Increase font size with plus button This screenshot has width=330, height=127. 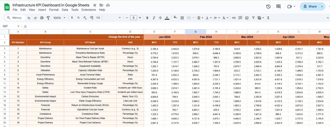(140, 18)
